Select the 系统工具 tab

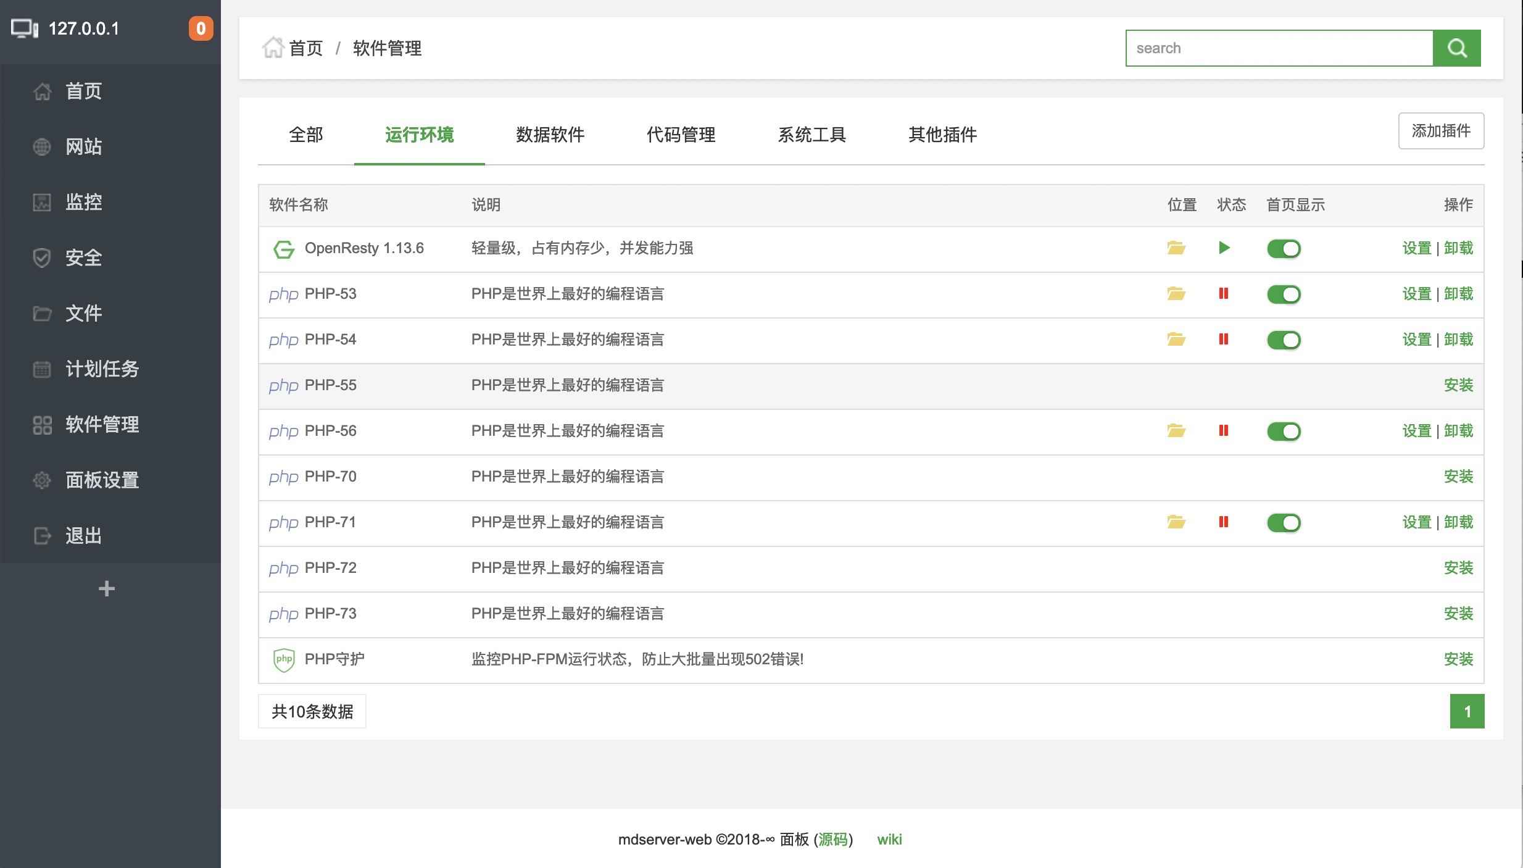811,135
